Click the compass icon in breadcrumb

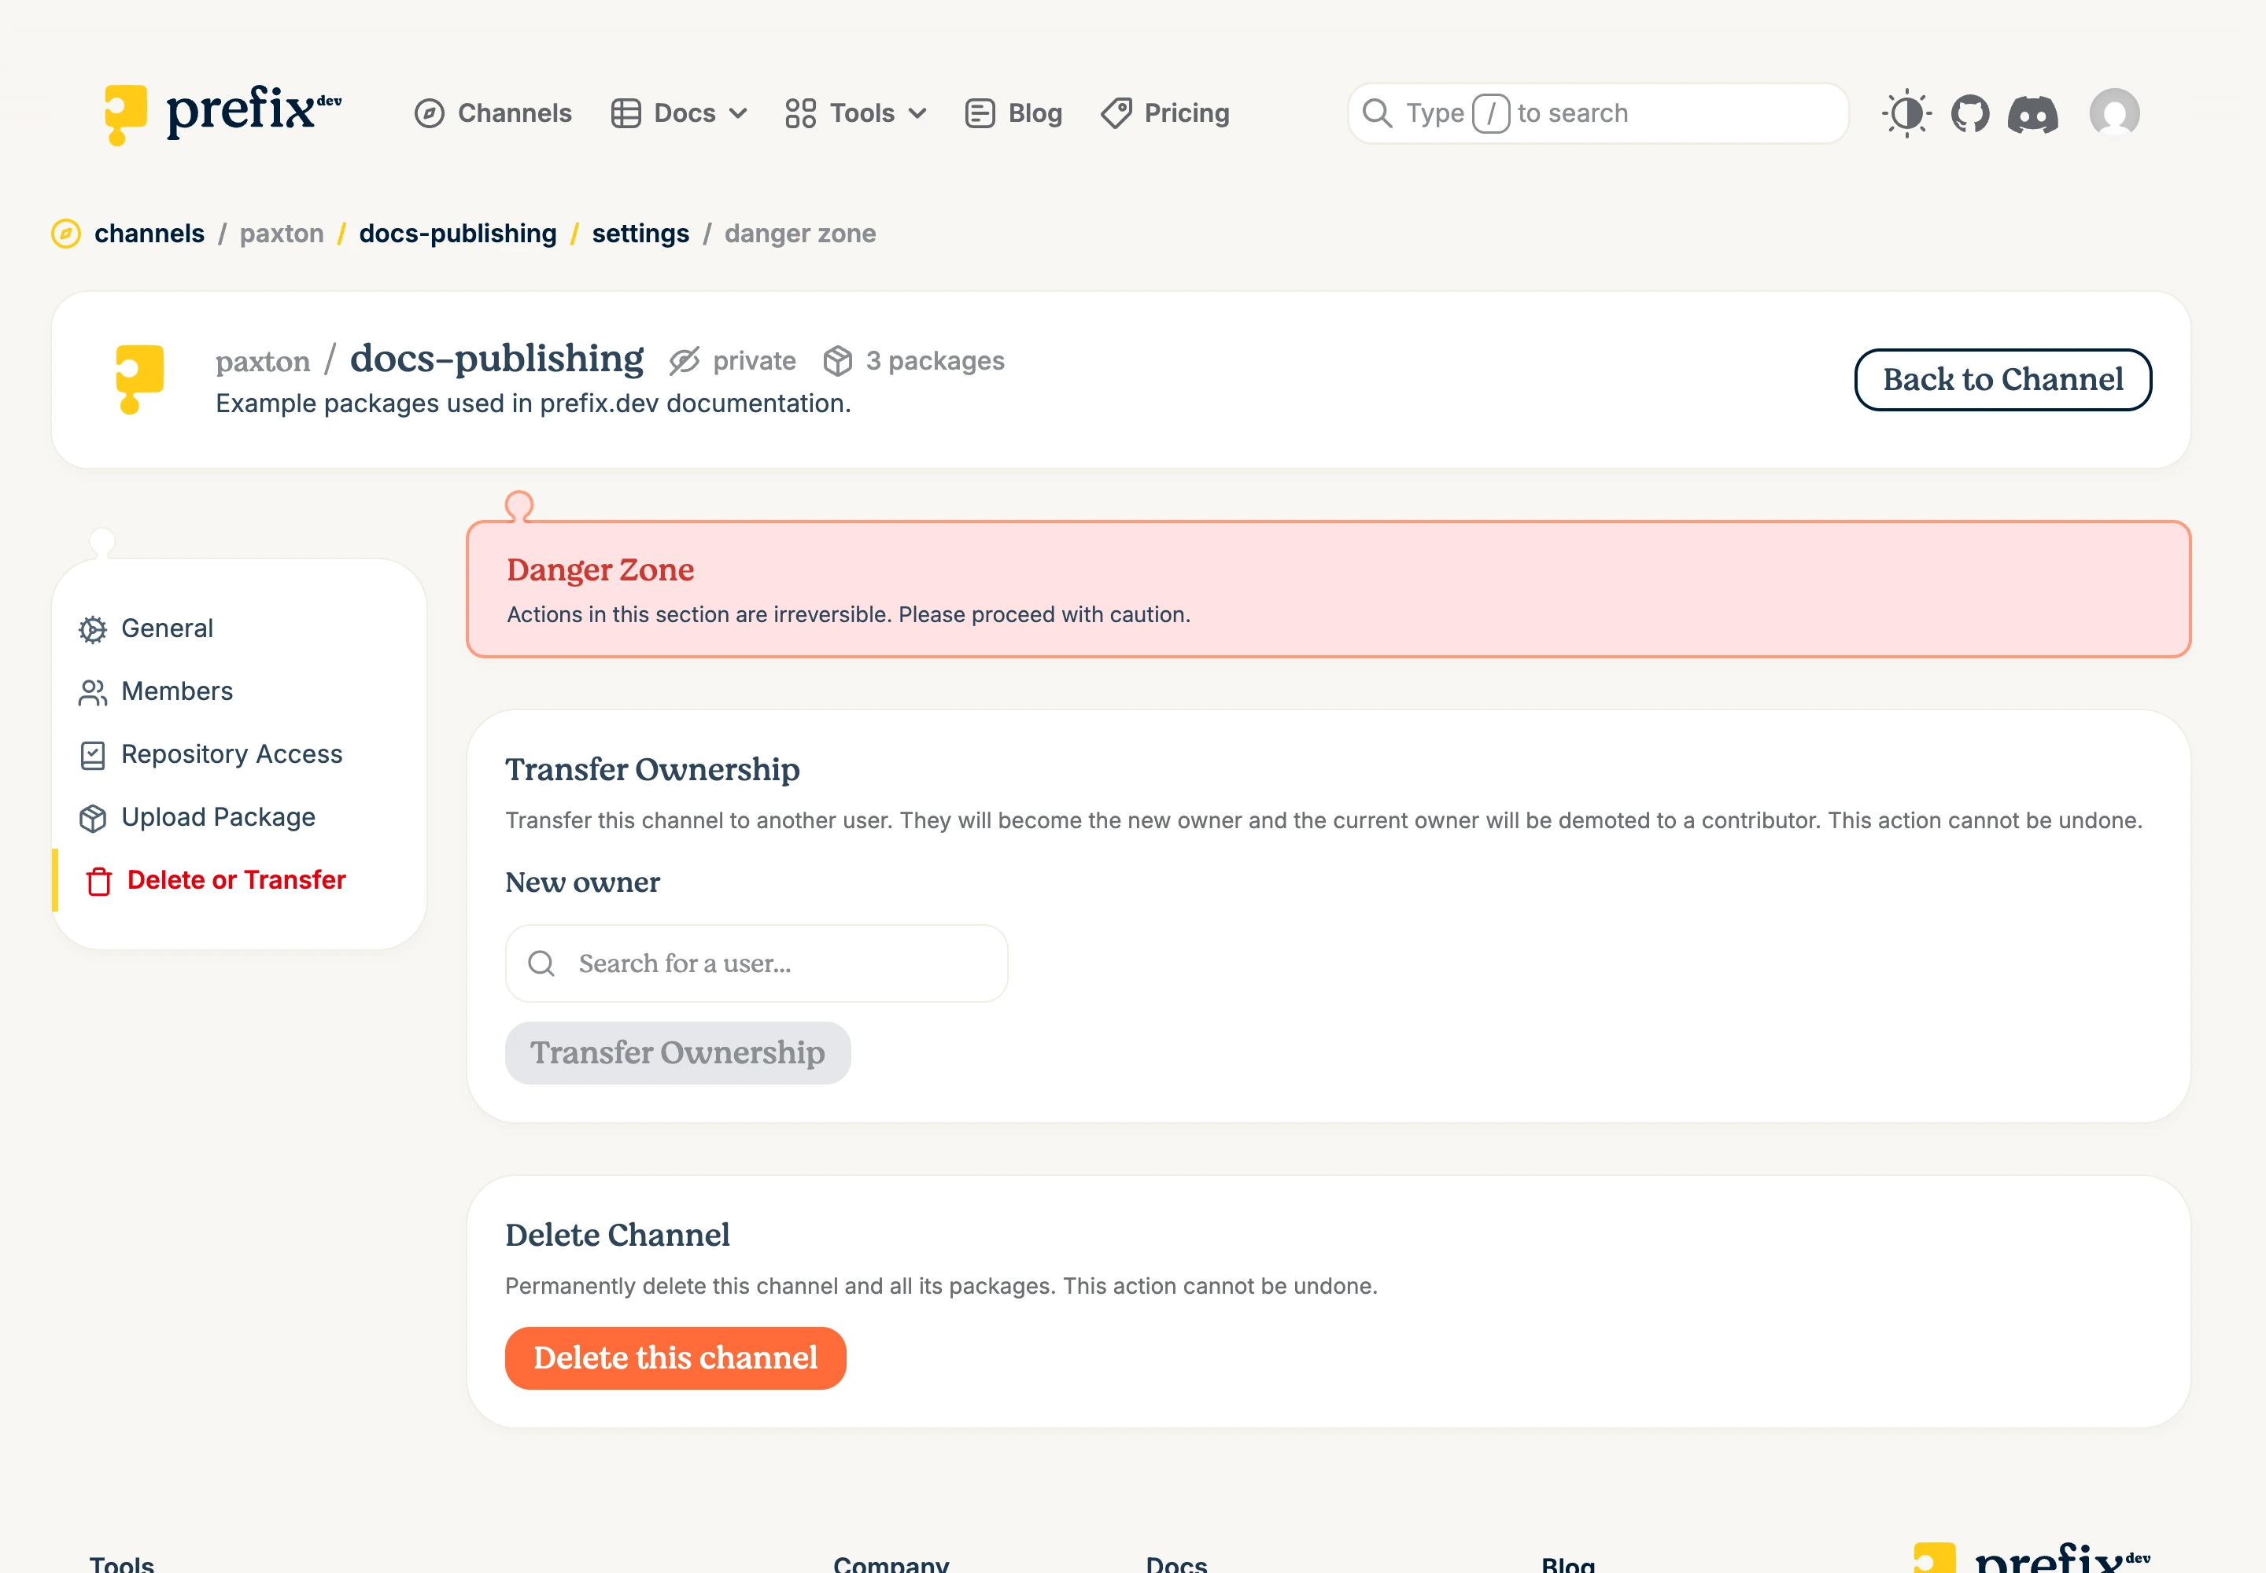[66, 234]
